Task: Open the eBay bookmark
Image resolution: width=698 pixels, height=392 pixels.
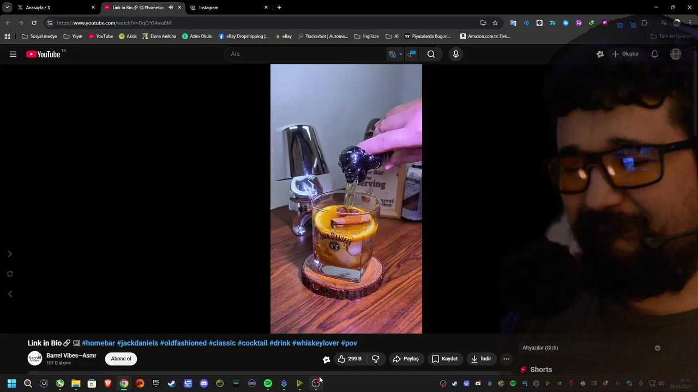Action: coord(283,36)
